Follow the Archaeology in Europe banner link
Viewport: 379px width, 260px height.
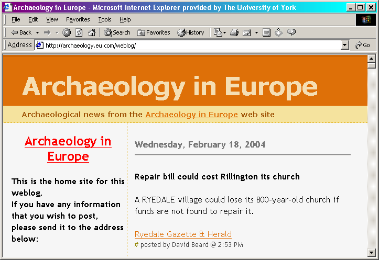191,115
